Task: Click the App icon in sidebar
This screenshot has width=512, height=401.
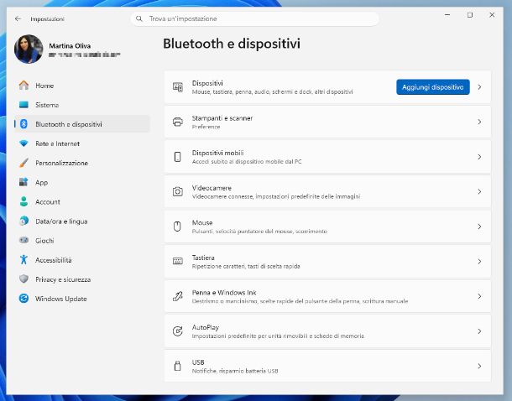Action: pyautogui.click(x=24, y=182)
